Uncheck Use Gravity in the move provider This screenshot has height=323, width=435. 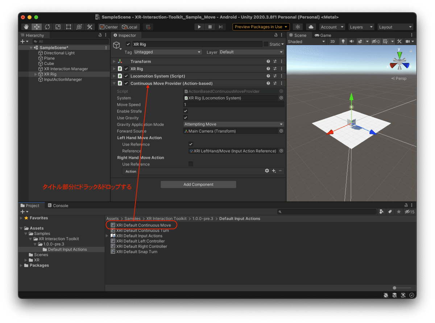pyautogui.click(x=185, y=117)
